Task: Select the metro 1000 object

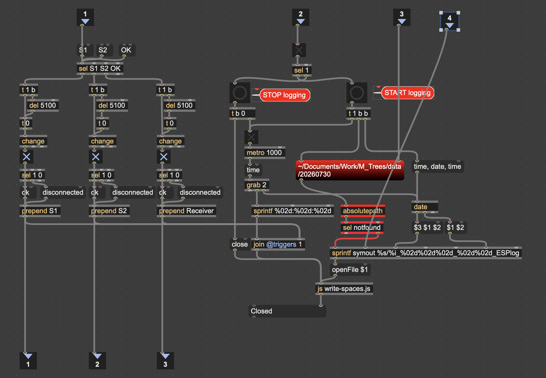Action: pyautogui.click(x=265, y=153)
